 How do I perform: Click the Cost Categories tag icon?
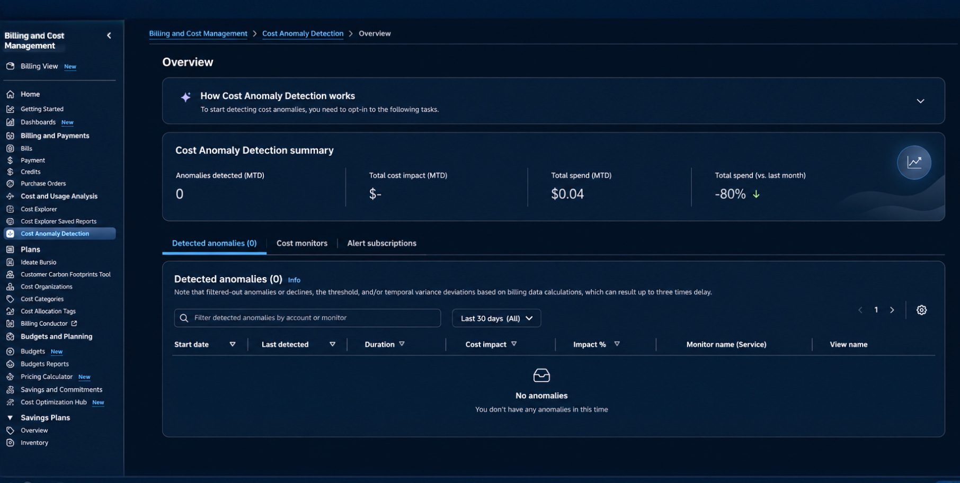point(10,299)
